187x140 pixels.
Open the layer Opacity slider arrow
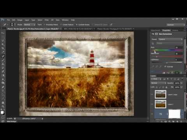pyautogui.click(x=182, y=83)
